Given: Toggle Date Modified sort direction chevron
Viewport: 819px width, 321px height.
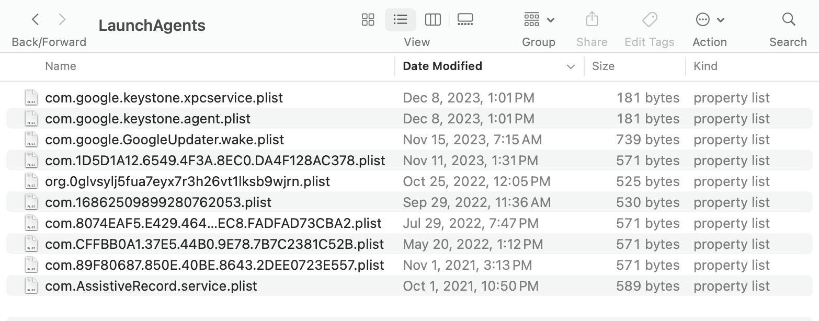Looking at the screenshot, I should [x=571, y=66].
